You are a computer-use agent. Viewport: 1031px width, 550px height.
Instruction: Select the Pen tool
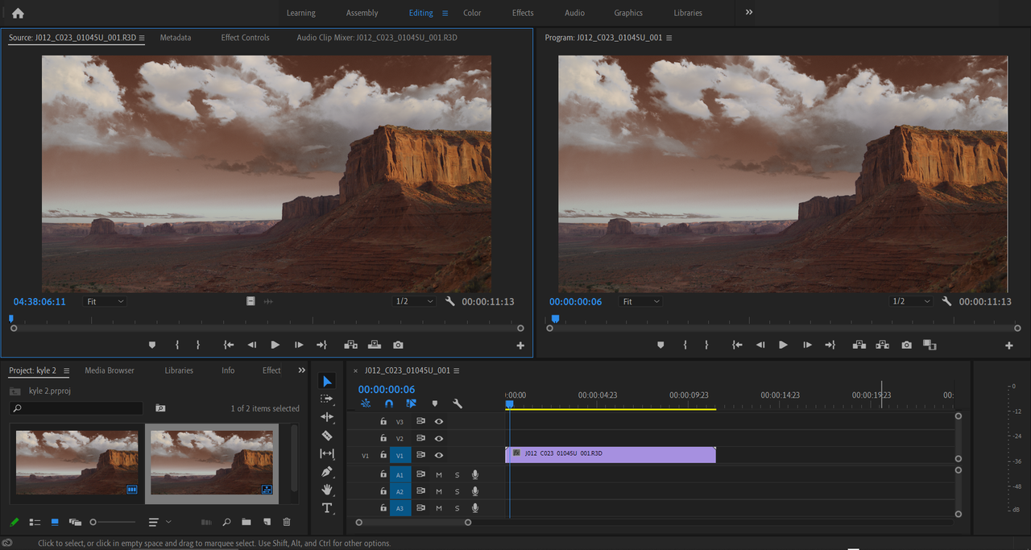(x=327, y=472)
